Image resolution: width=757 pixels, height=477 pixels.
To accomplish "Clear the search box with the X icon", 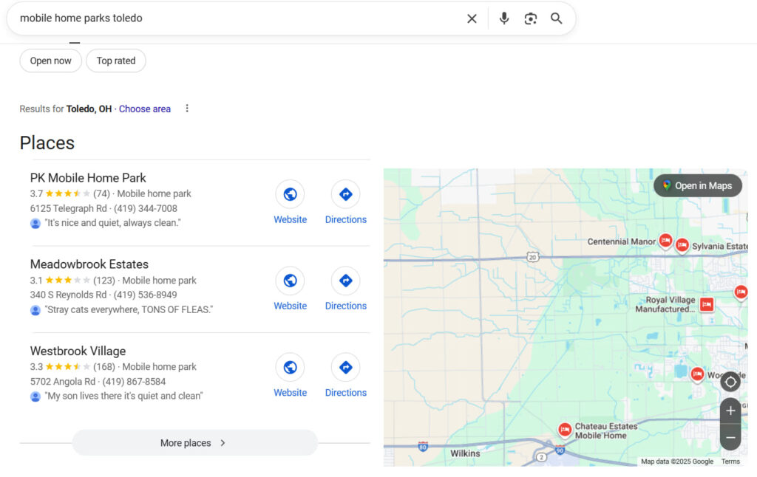I will [472, 18].
